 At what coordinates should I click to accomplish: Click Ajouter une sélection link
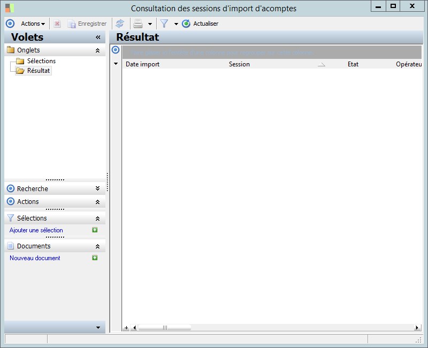[36, 230]
